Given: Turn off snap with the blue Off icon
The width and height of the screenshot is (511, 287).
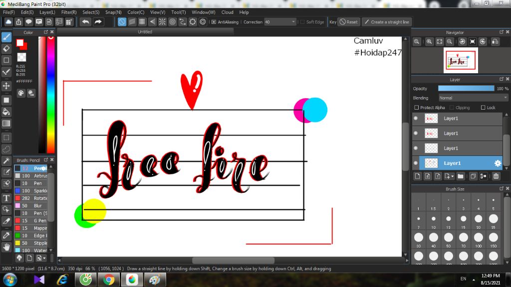Looking at the screenshot, I should click(x=122, y=22).
